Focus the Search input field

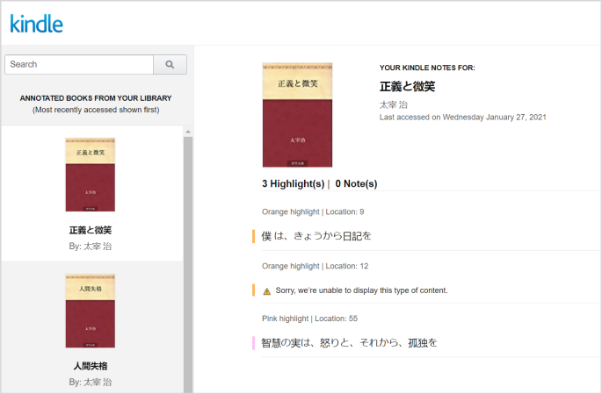click(79, 64)
